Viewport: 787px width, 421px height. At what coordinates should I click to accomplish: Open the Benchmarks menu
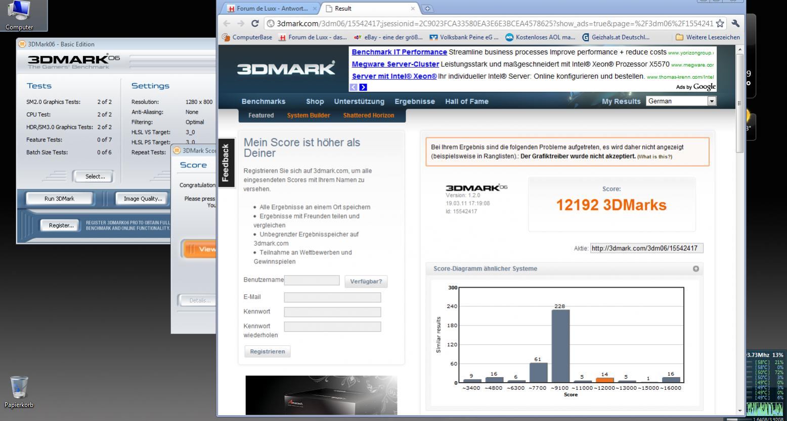[x=264, y=101]
